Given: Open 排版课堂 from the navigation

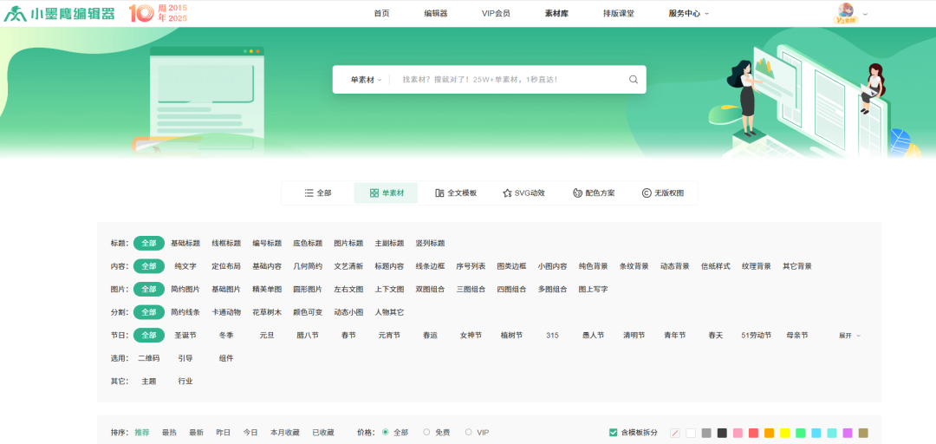Looking at the screenshot, I should click(619, 14).
